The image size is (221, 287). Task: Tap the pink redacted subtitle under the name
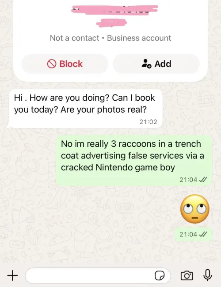[111, 23]
